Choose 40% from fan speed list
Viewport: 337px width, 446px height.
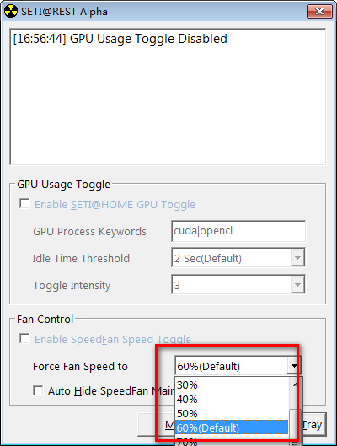pos(232,400)
